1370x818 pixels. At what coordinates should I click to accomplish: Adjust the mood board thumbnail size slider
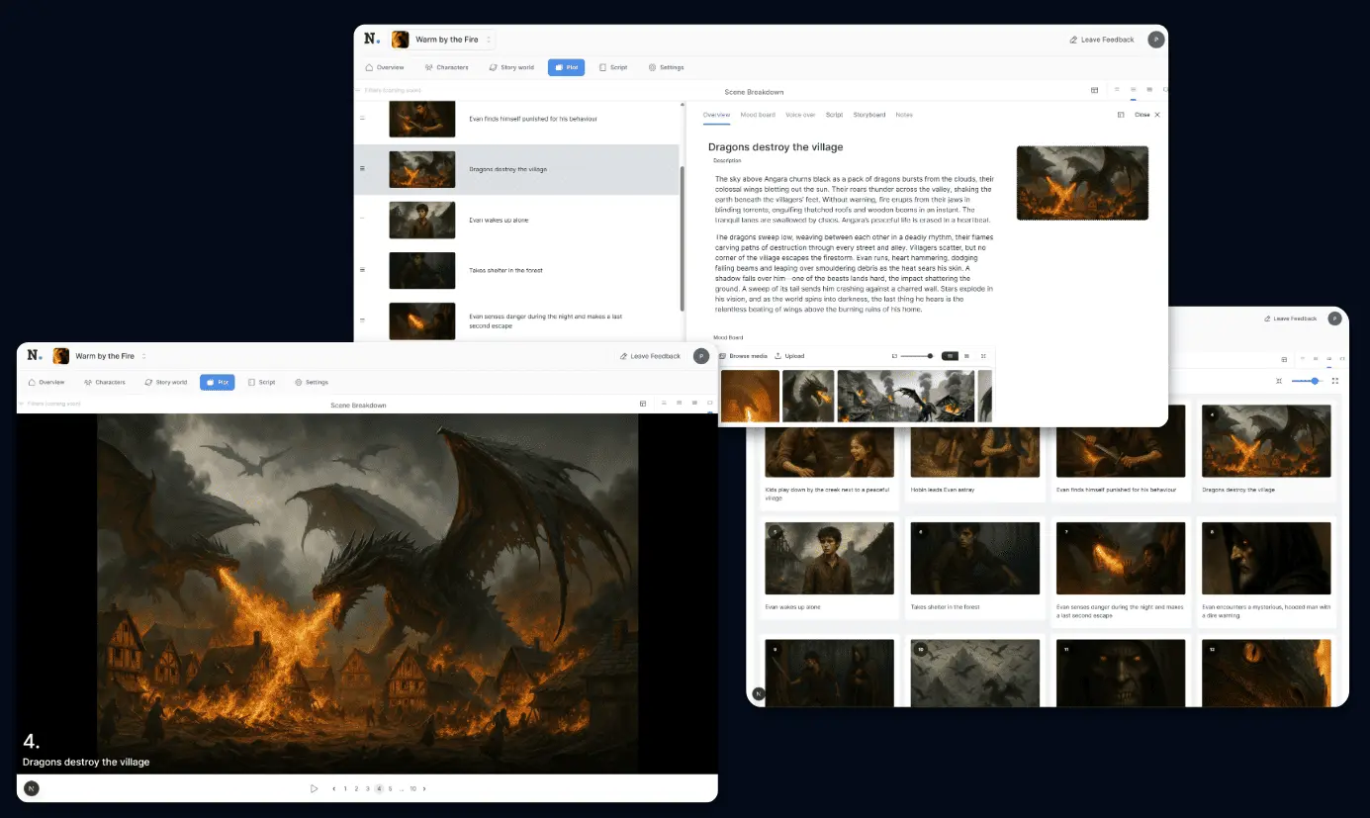click(929, 356)
